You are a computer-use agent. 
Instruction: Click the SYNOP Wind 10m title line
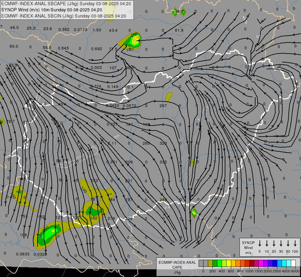coord(52,10)
